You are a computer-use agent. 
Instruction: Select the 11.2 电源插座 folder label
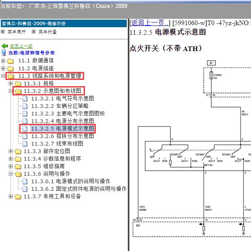coord(36,68)
